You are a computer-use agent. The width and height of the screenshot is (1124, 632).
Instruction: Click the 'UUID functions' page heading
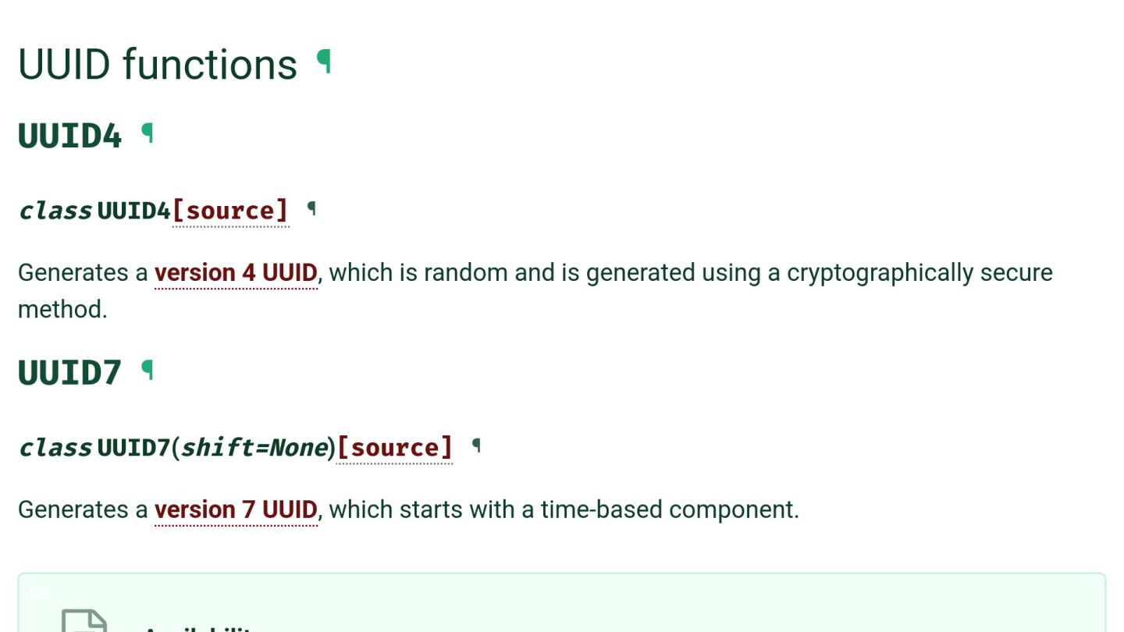click(x=158, y=64)
